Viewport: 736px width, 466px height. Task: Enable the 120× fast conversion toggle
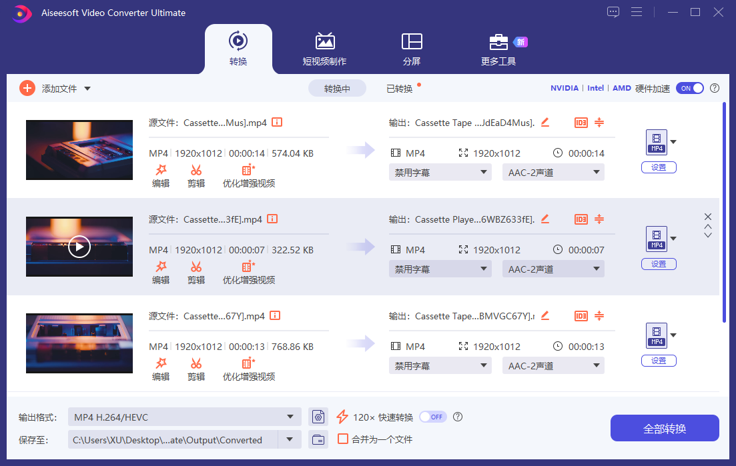(432, 417)
